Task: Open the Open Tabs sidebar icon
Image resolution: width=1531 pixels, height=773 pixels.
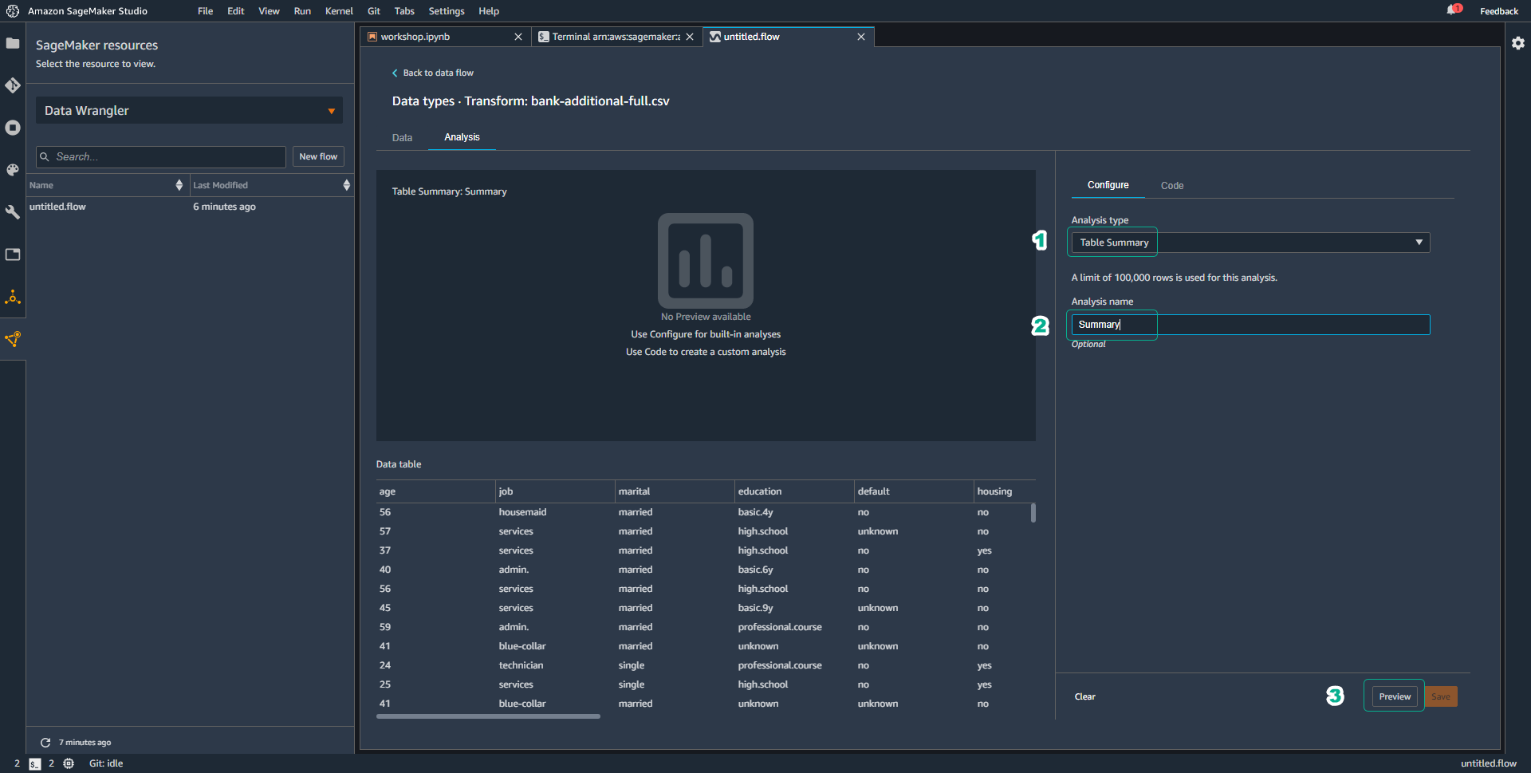Action: pos(13,254)
